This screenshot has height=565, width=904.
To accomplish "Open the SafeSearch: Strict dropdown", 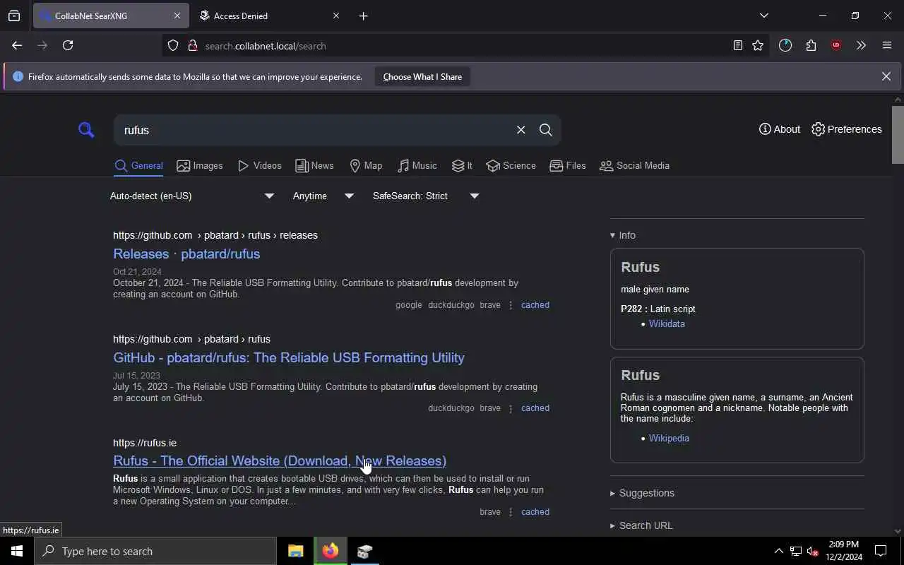I will click(x=426, y=196).
